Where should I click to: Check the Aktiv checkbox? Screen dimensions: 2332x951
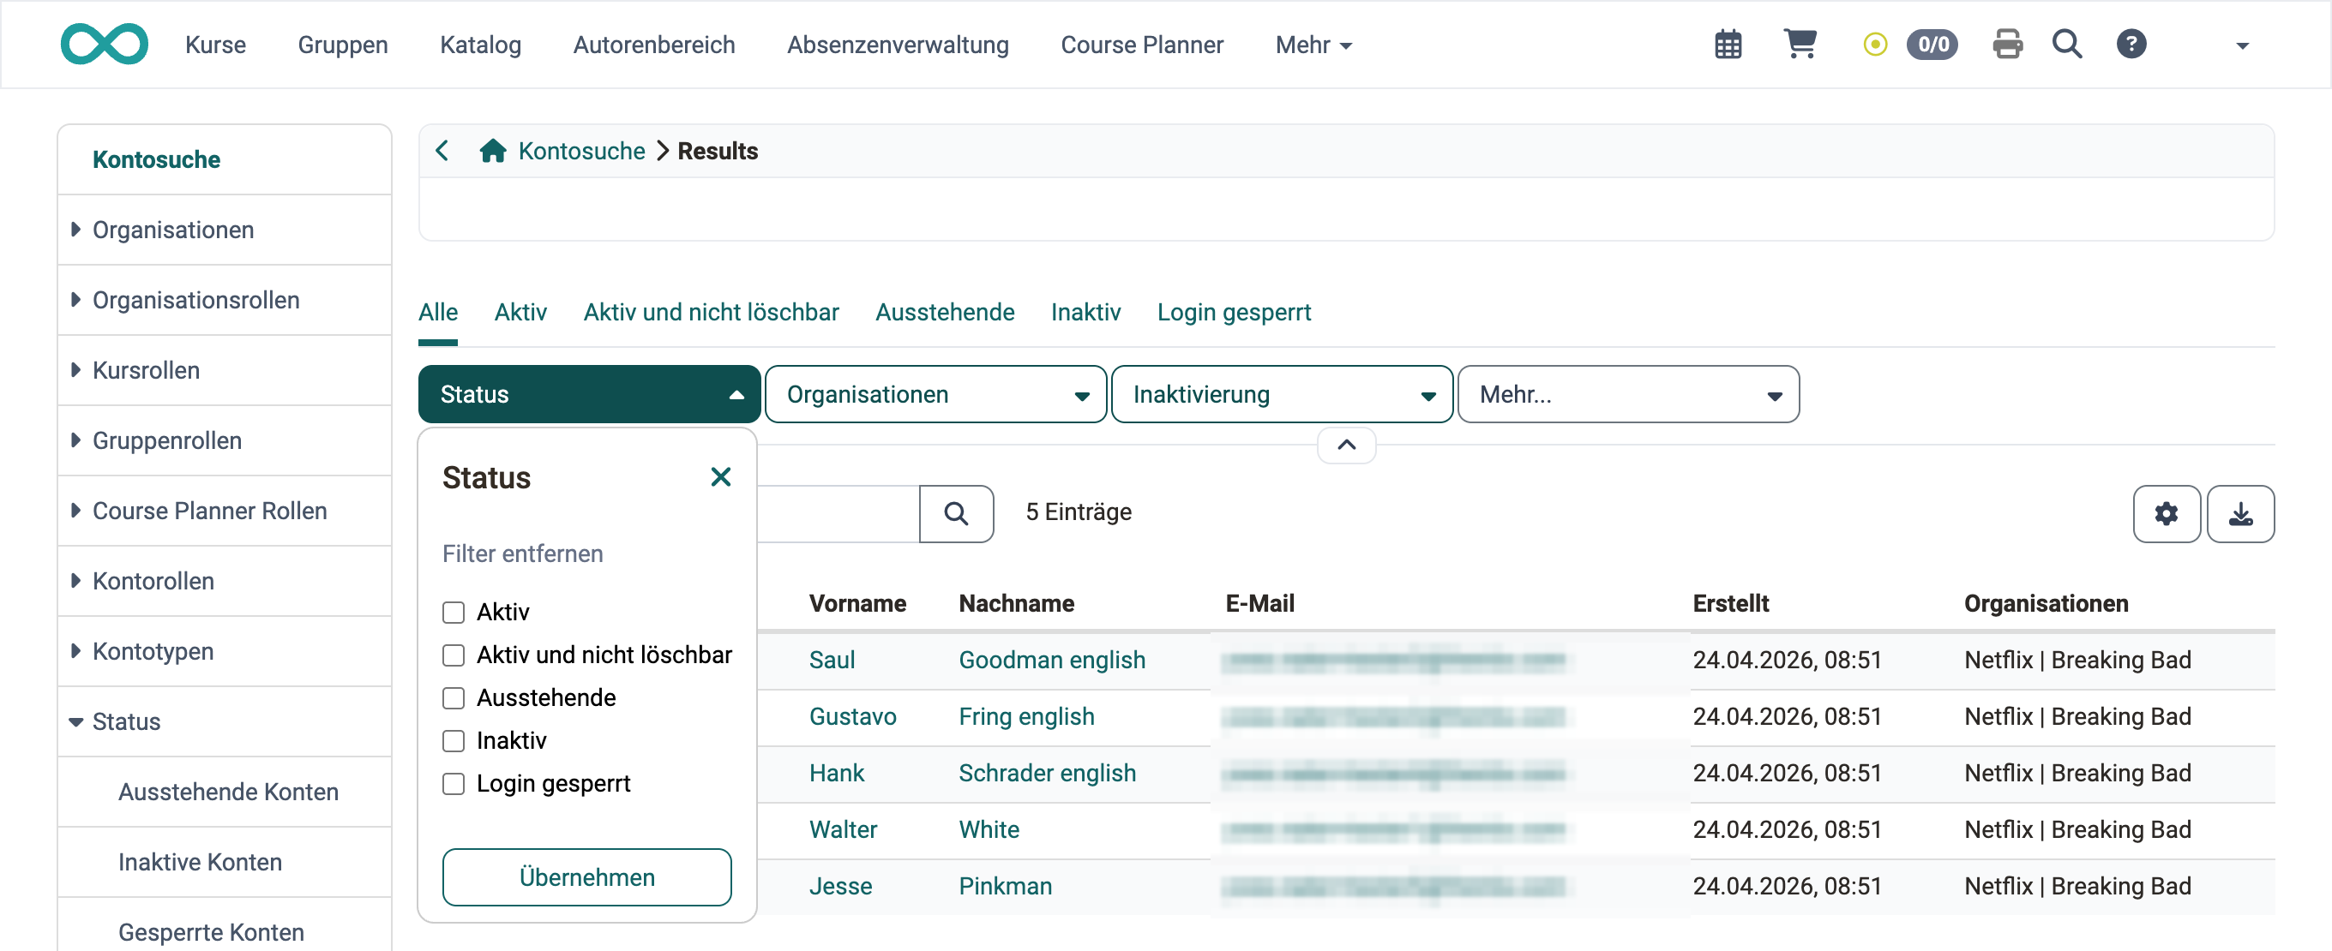click(x=454, y=613)
